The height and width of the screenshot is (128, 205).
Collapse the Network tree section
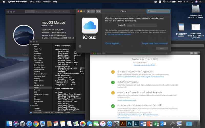pyautogui.click(x=30, y=106)
